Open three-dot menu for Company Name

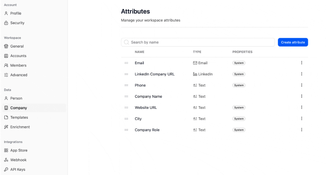click(x=302, y=96)
